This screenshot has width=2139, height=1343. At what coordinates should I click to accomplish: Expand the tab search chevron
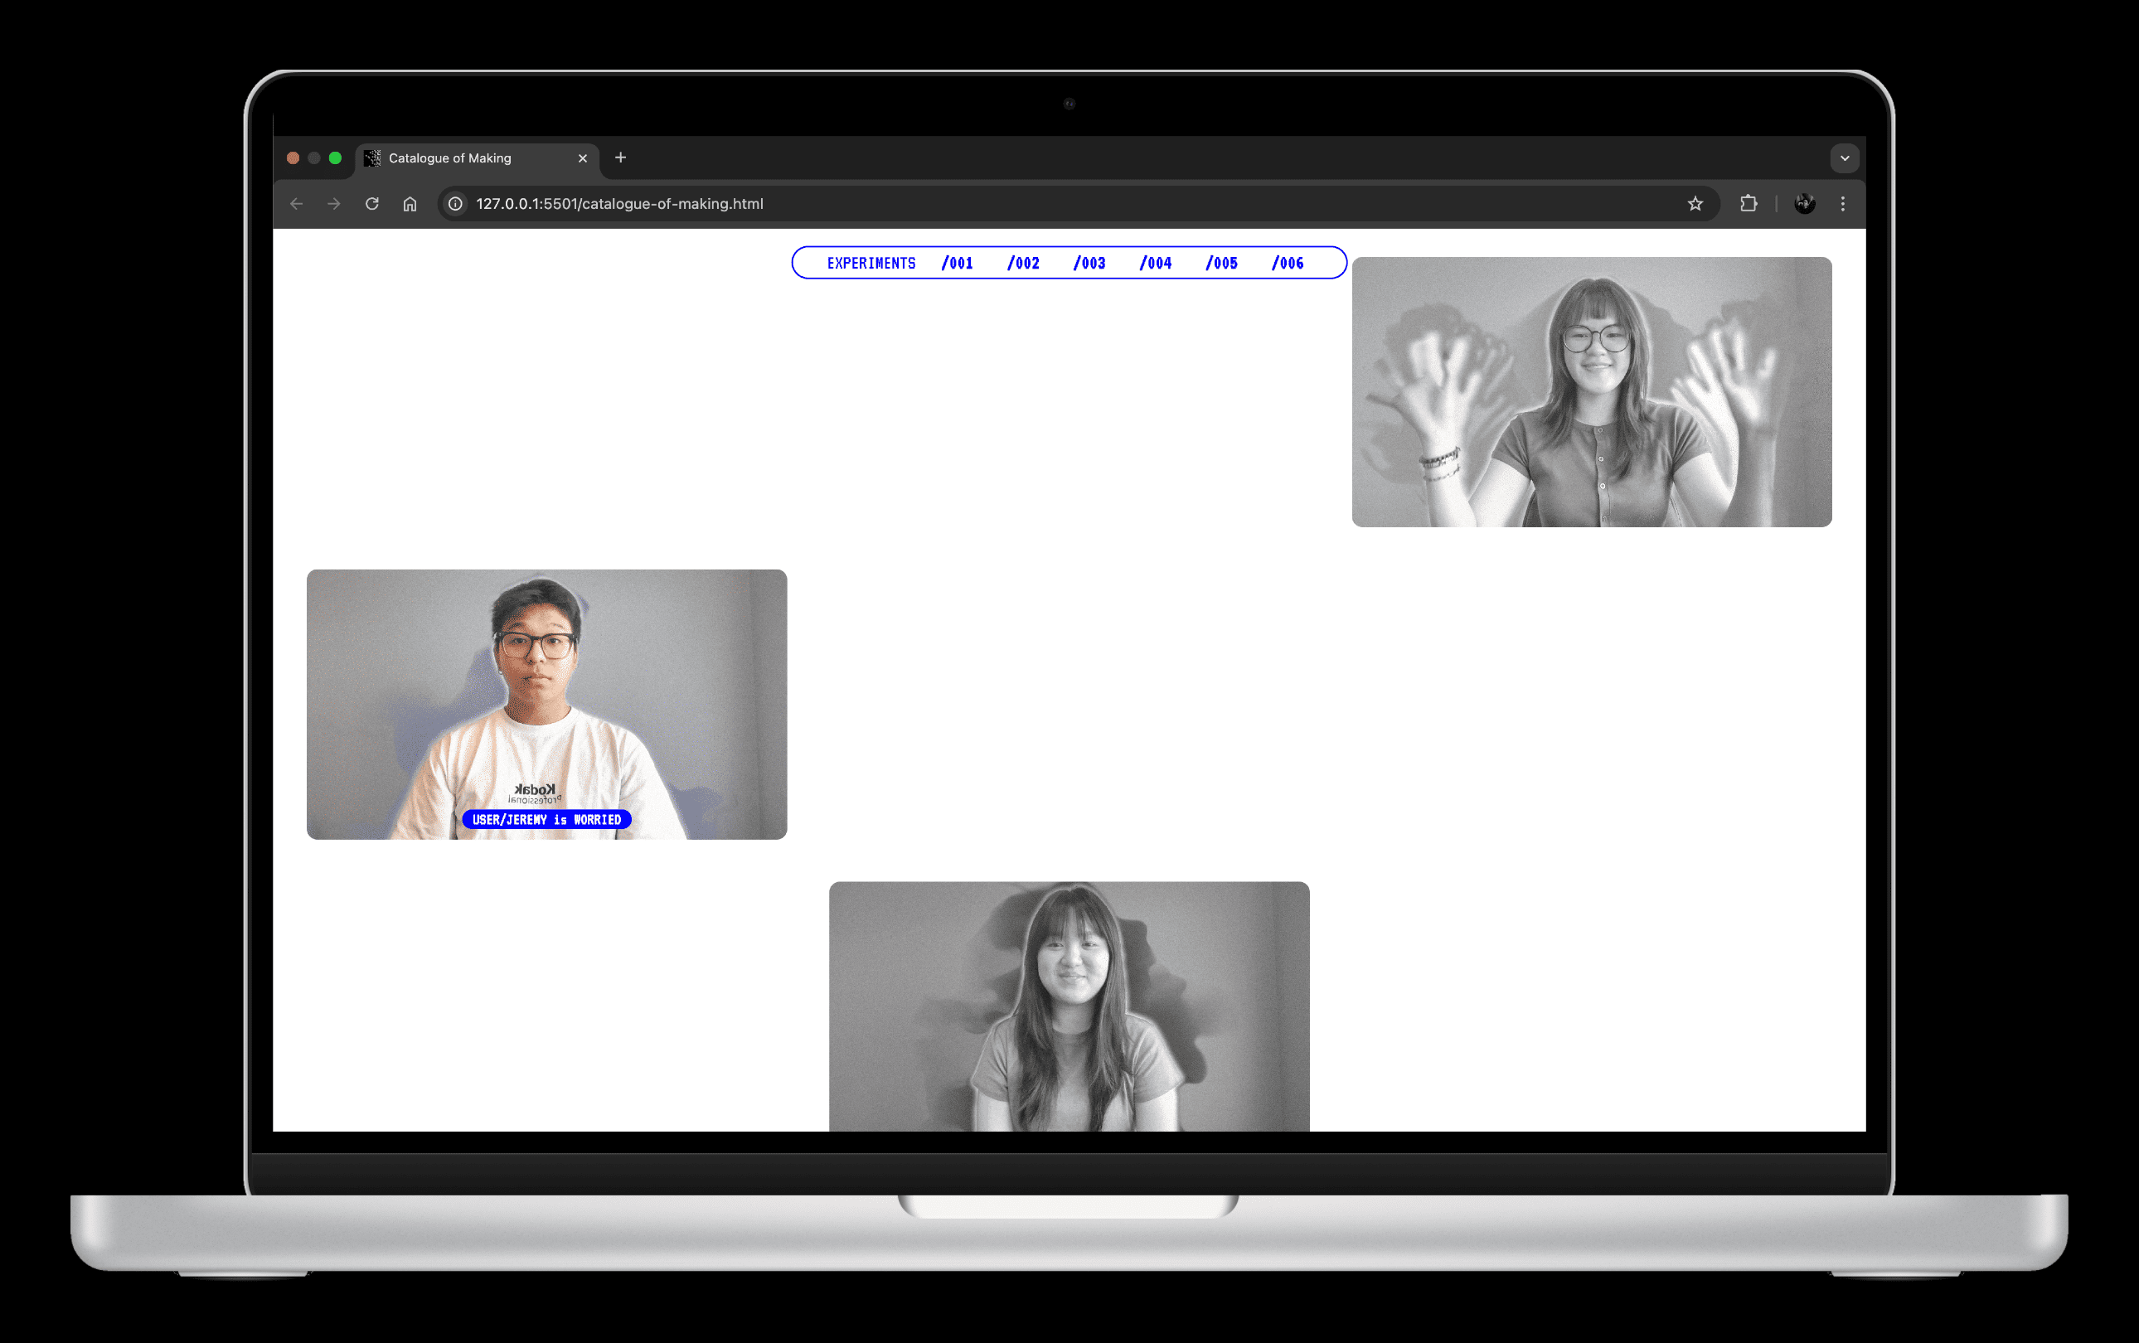[1845, 158]
